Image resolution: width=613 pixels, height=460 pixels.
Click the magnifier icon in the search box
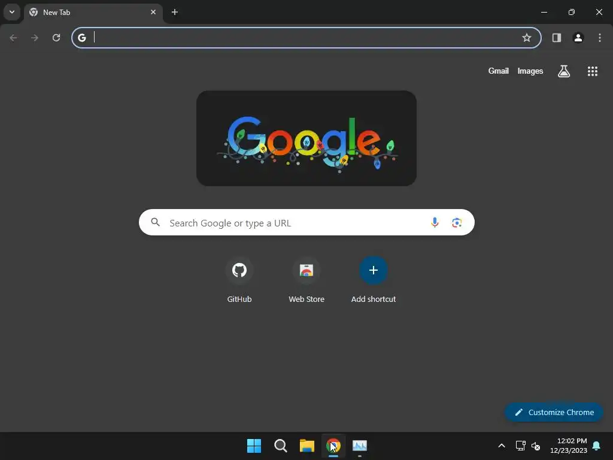pos(156,222)
